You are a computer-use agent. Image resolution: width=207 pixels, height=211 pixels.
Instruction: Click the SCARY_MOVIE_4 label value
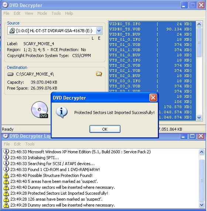pos(39,44)
